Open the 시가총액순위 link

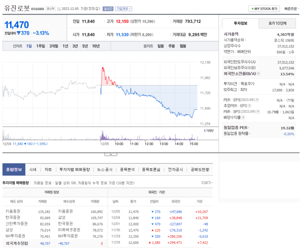tap(235, 40)
